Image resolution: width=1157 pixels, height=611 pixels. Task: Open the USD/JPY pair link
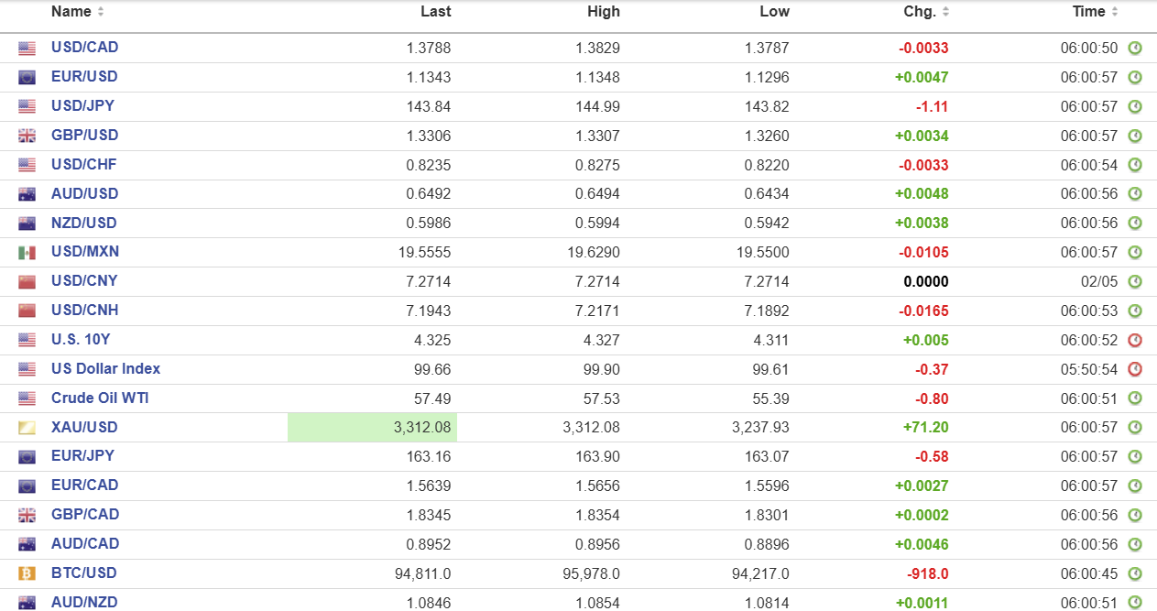(x=82, y=105)
